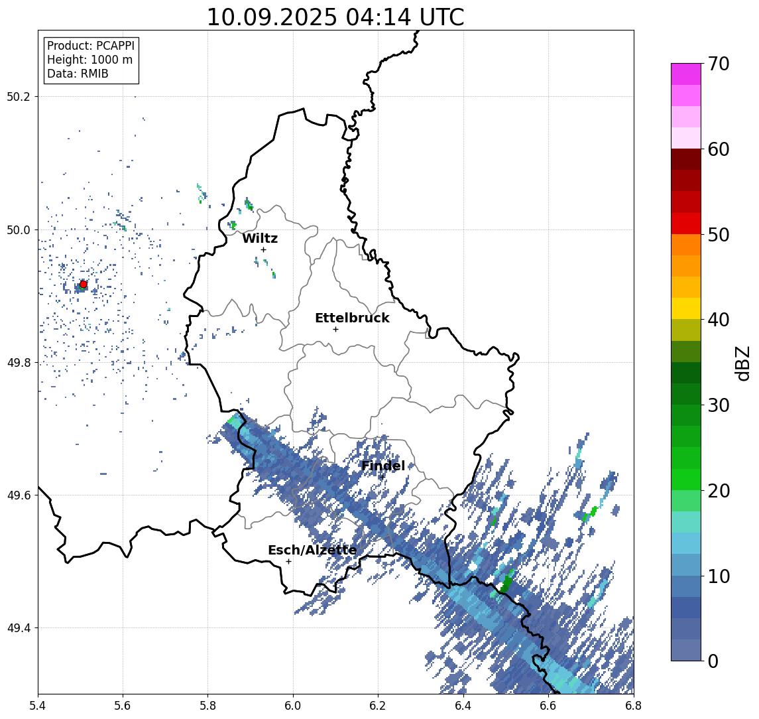
Task: Click the 5.4 longitude tick label
Action: 38,706
